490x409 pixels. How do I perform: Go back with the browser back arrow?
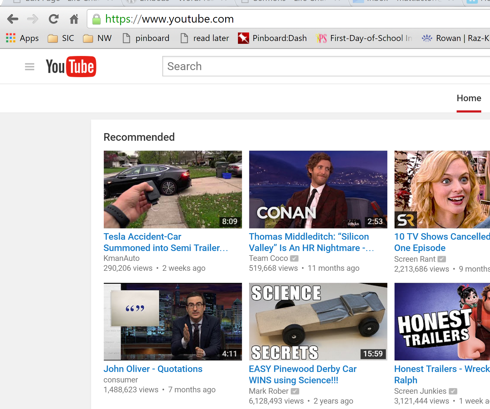[13, 19]
